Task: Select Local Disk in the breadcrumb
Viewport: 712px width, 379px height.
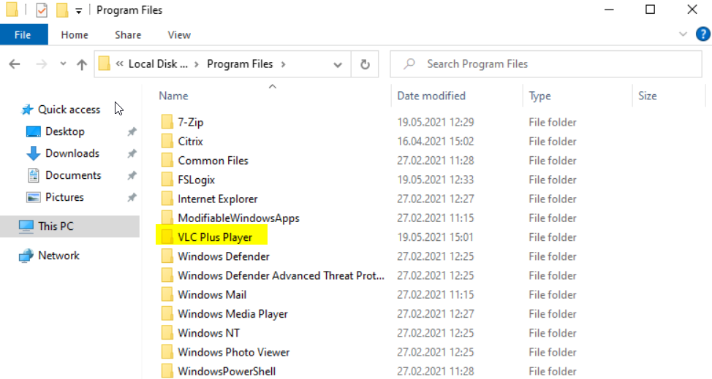Action: [x=158, y=64]
